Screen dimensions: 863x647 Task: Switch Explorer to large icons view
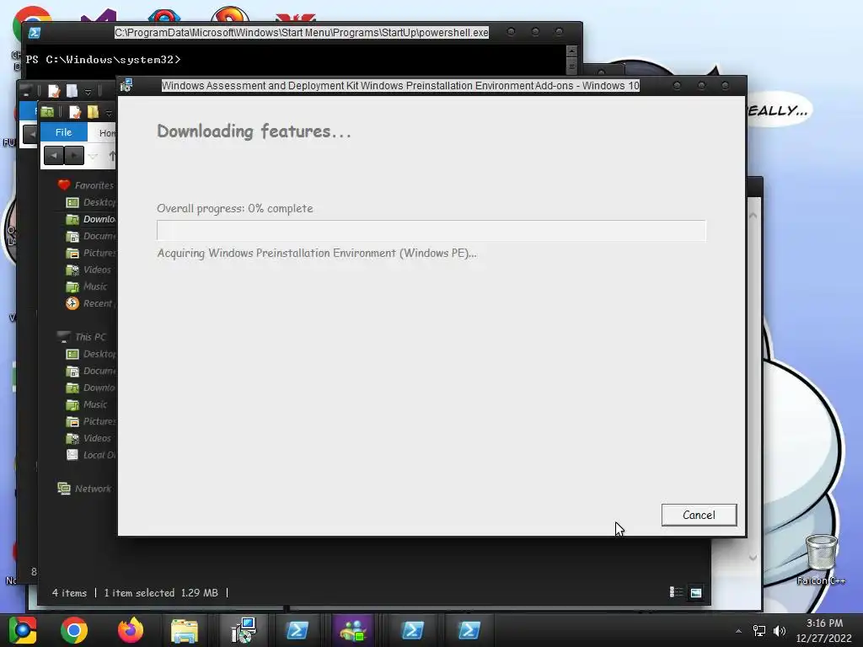click(695, 592)
